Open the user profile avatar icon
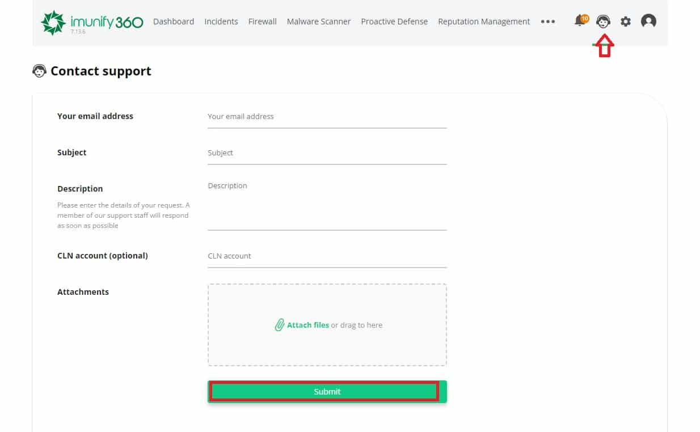 pyautogui.click(x=648, y=22)
